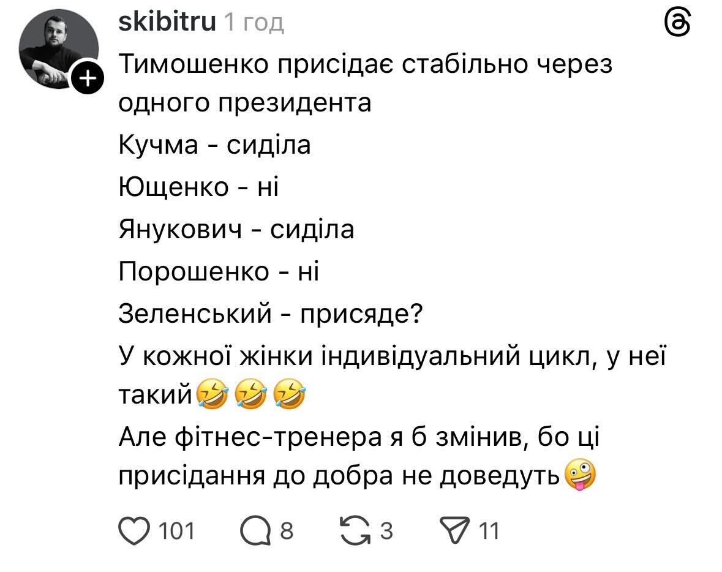View the 101 likes count
Image resolution: width=722 pixels, height=572 pixels.
click(x=176, y=531)
